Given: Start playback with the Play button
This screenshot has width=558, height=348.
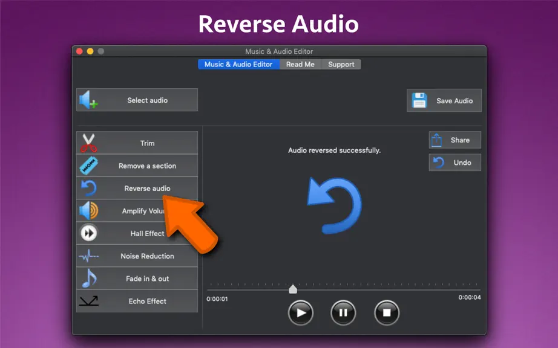Looking at the screenshot, I should (x=301, y=313).
